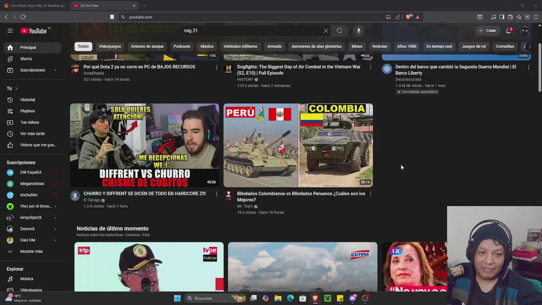The height and width of the screenshot is (305, 542).
Task: Open the Brave Rewards triangle icon
Action: pos(418,17)
